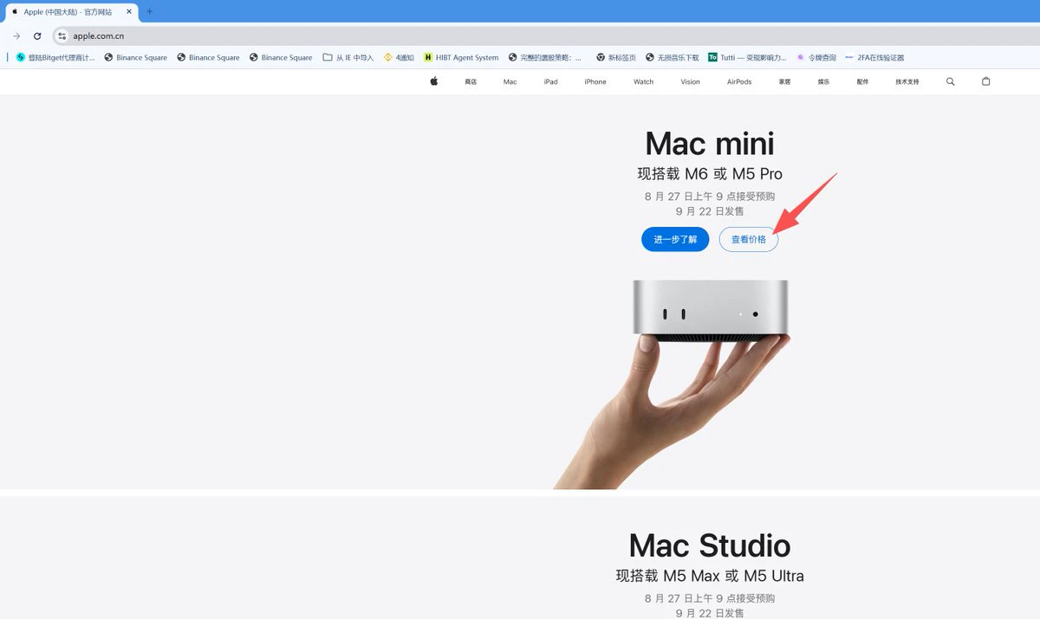This screenshot has width=1040, height=619.
Task: Open the 家居 menu in the Apple nav
Action: click(784, 82)
